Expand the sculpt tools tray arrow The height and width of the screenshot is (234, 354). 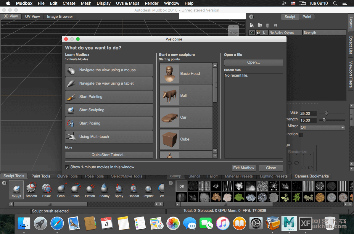tap(4, 183)
